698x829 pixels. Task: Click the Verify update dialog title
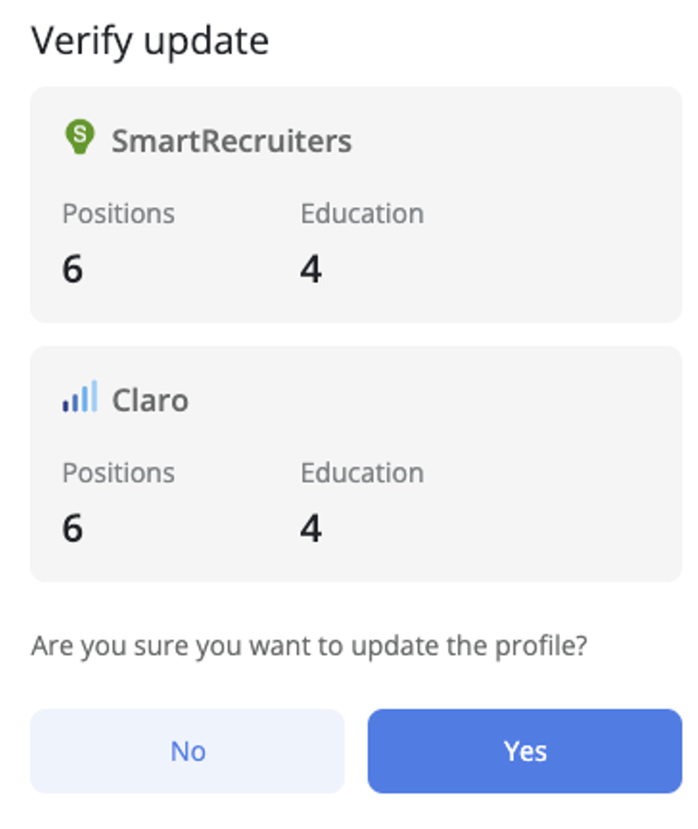pyautogui.click(x=150, y=41)
